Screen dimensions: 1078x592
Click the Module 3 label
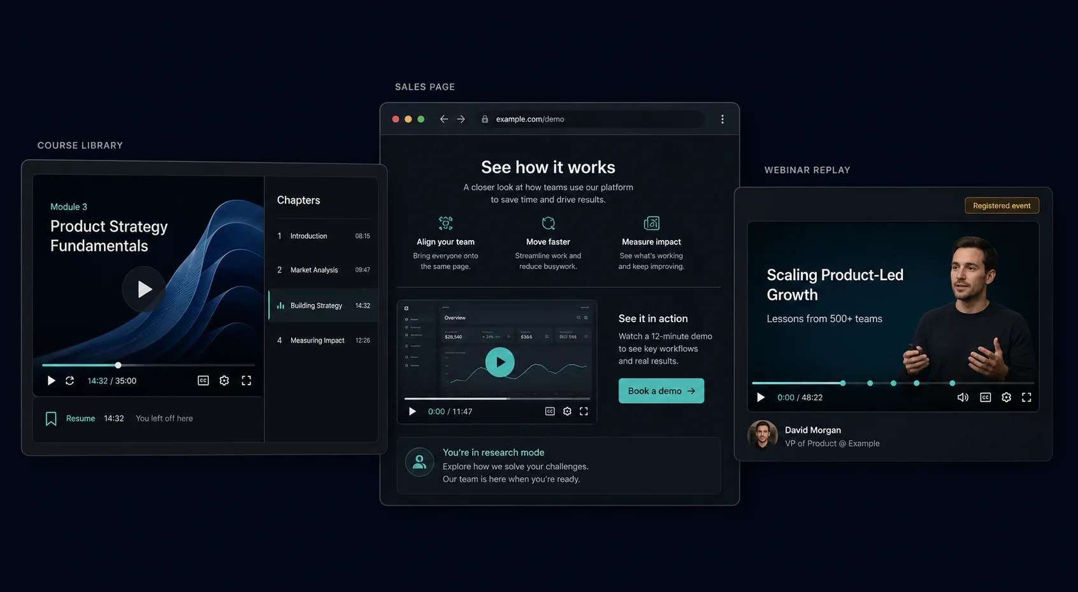69,207
